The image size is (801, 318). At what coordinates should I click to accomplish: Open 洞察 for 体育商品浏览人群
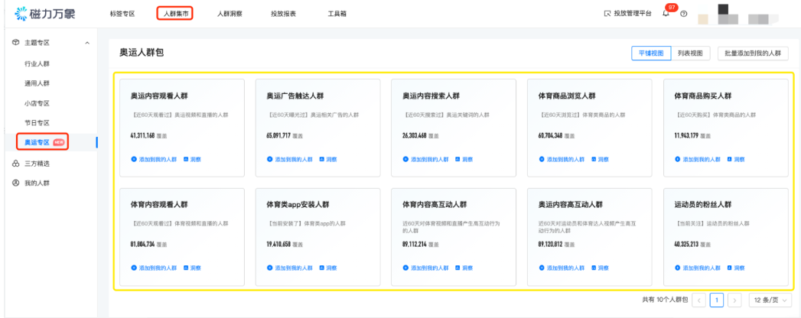coord(601,159)
